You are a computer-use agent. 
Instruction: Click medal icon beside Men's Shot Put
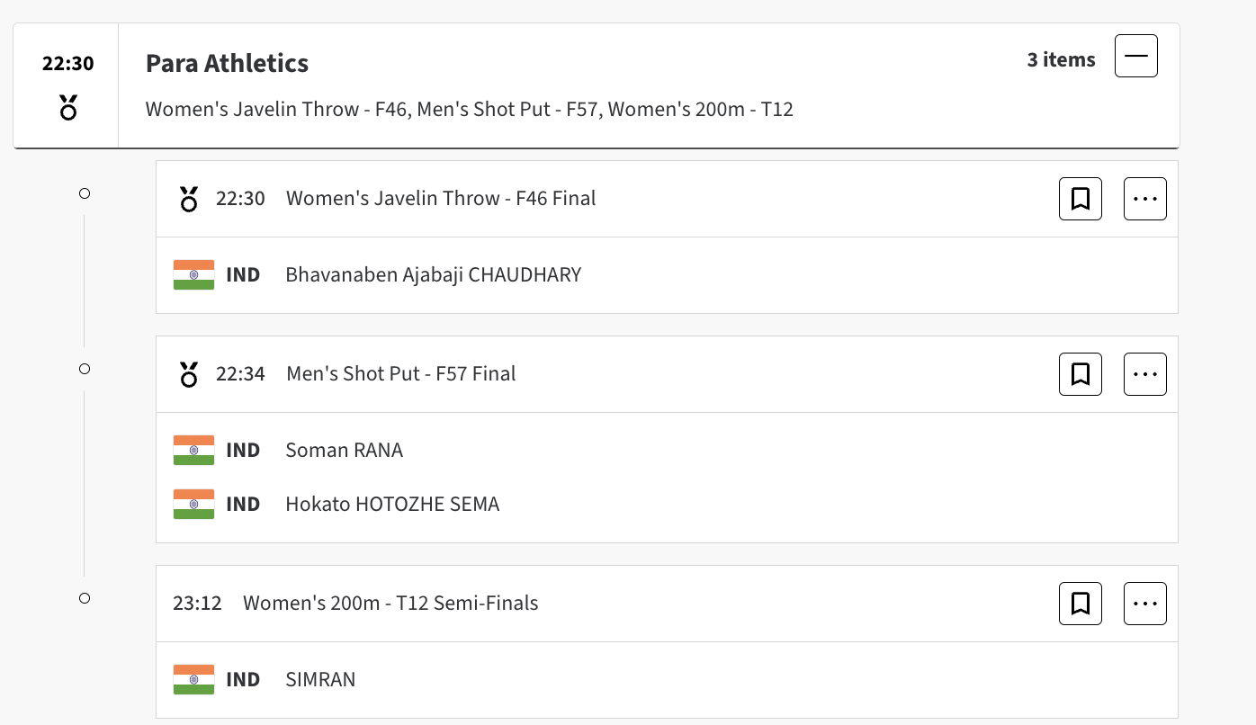point(189,374)
